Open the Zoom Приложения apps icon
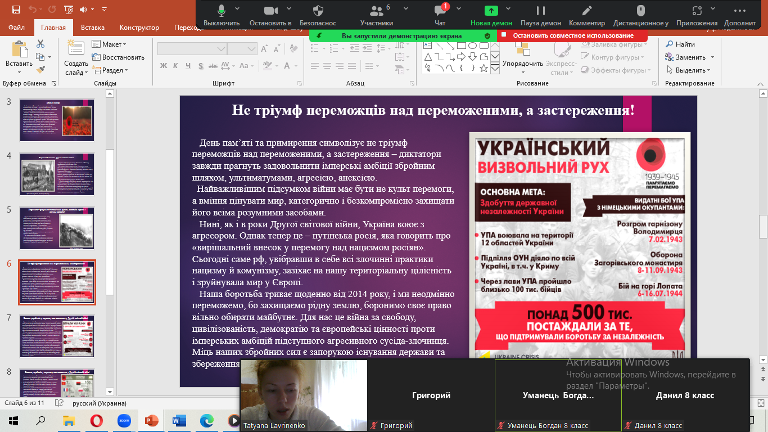This screenshot has width=768, height=432. tap(697, 15)
